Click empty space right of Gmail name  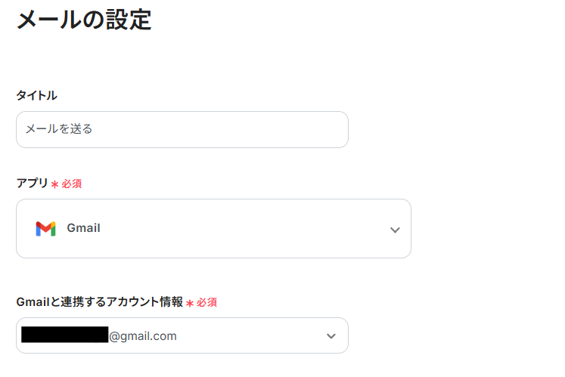242,229
